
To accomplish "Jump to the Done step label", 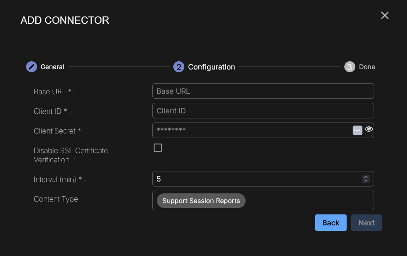I will 367,67.
